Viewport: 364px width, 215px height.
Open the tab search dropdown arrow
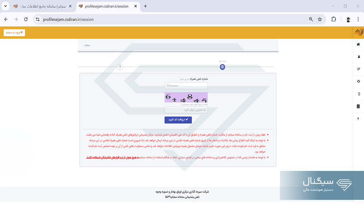(x=6, y=6)
